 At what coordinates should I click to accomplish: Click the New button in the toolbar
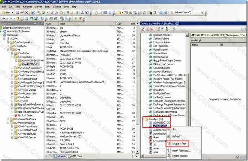(x=6, y=13)
